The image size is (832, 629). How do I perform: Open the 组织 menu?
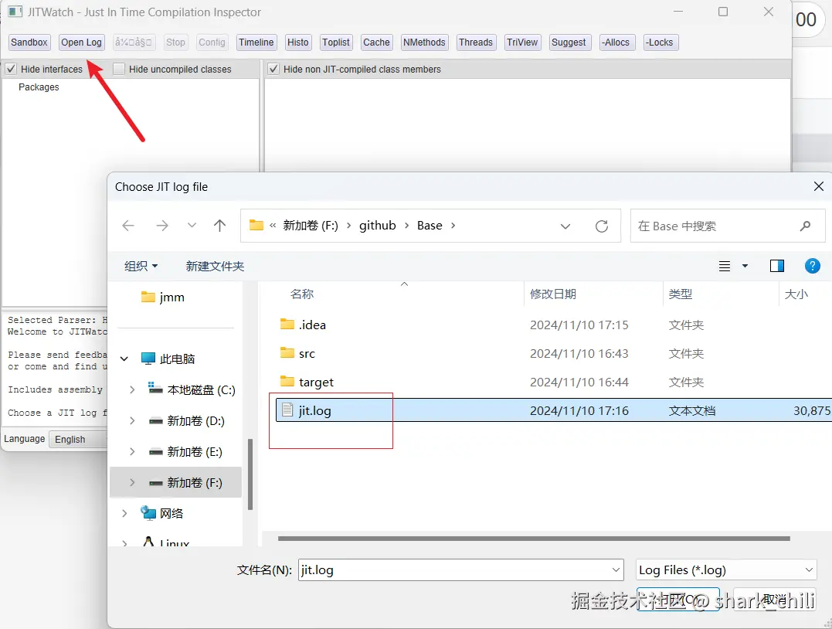click(x=141, y=266)
